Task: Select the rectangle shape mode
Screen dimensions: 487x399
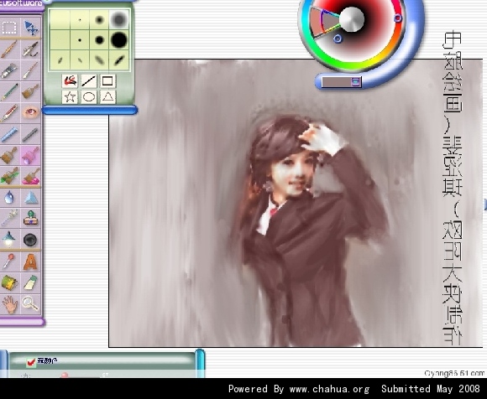Action: click(x=107, y=81)
